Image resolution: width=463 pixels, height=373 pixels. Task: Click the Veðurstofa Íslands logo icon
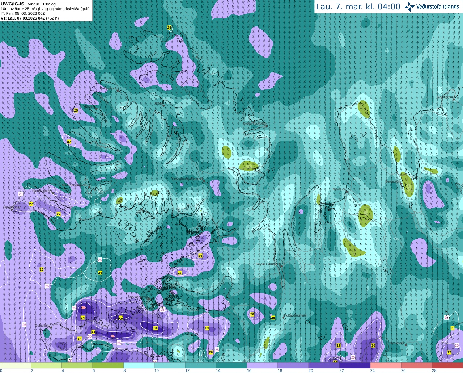point(409,7)
